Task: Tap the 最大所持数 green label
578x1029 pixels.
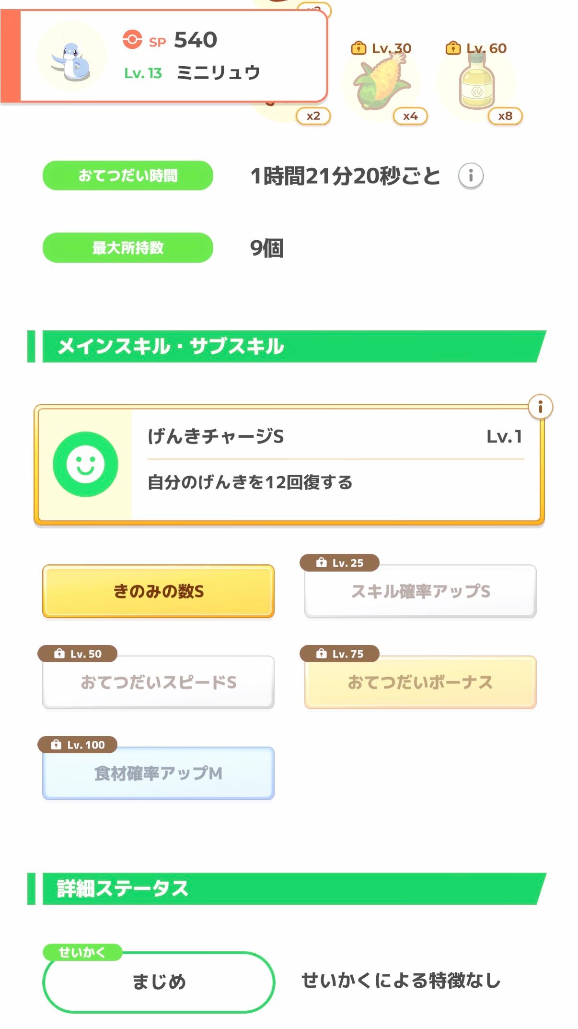Action: (128, 247)
